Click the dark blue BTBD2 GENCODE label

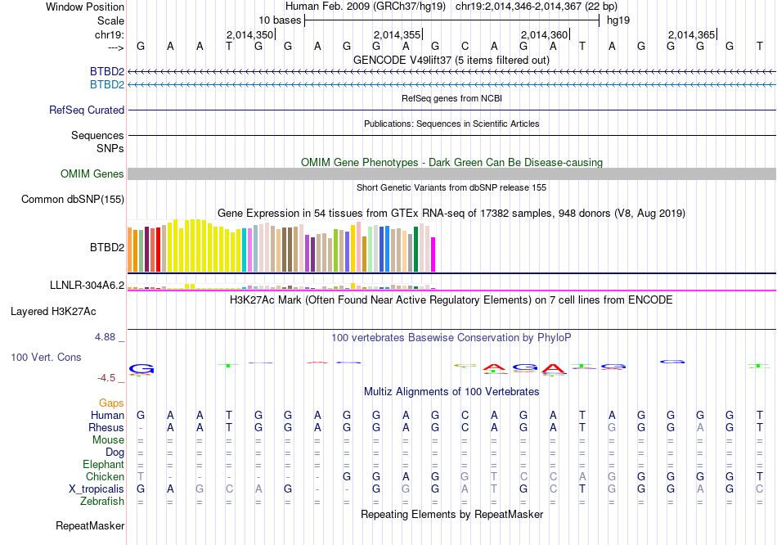tap(107, 71)
